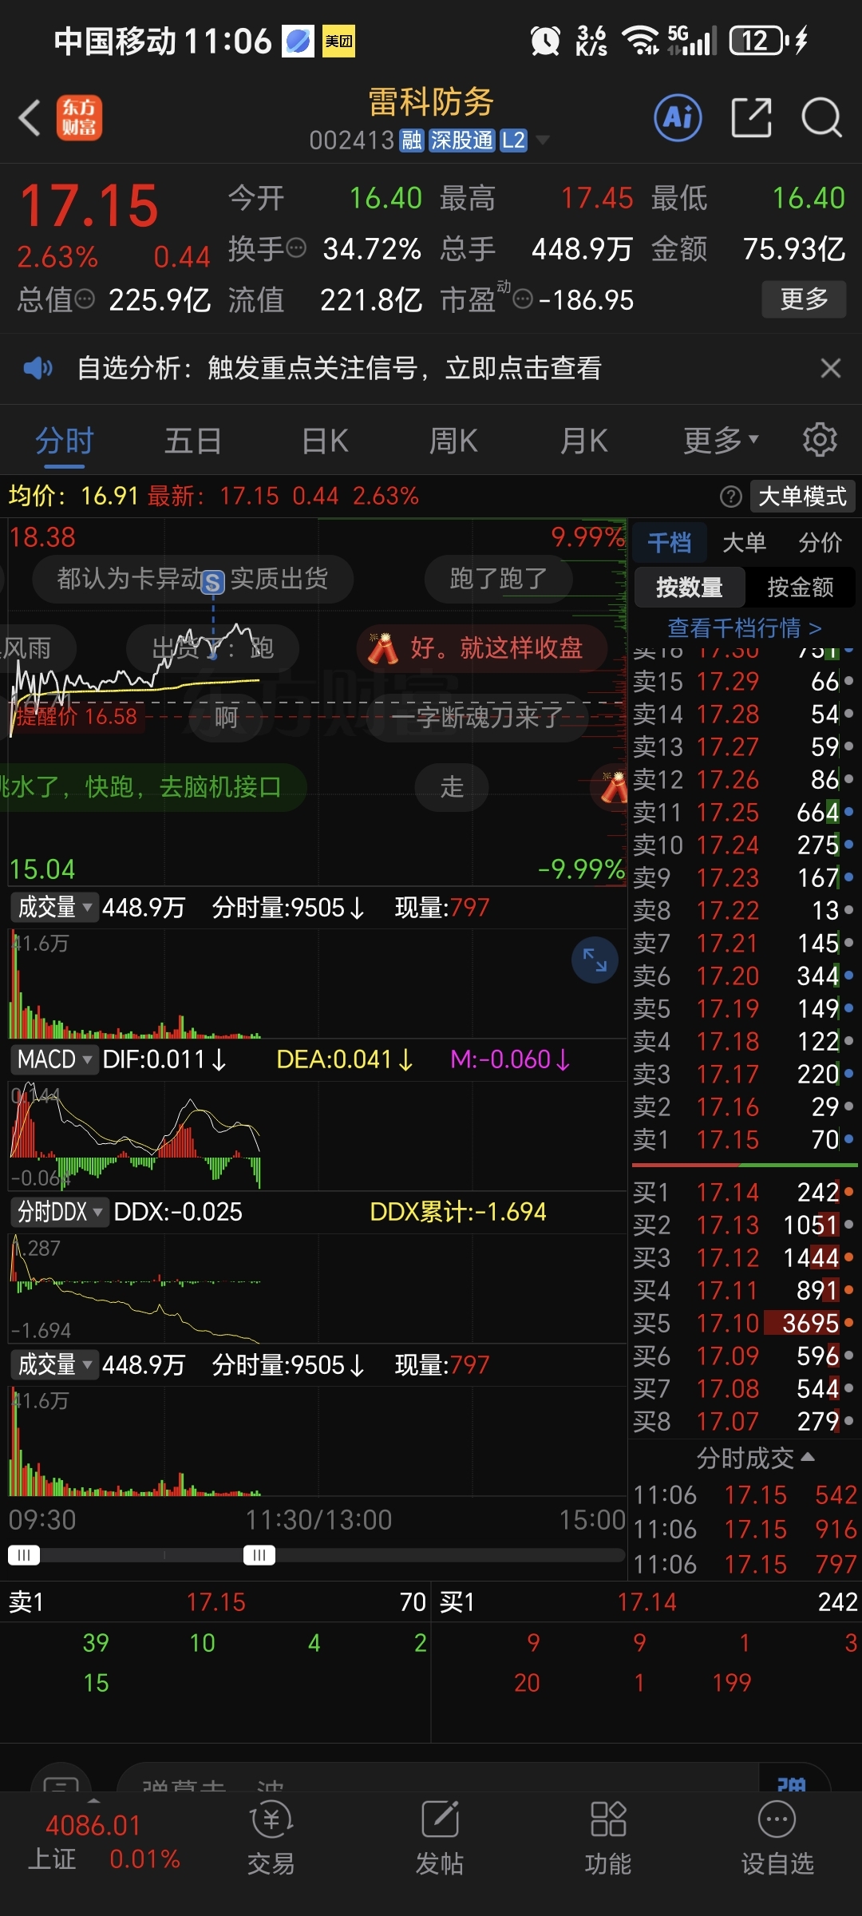Image resolution: width=862 pixels, height=1916 pixels.
Task: Open the lower 成交量 indicator dropdown
Action: click(x=53, y=1364)
